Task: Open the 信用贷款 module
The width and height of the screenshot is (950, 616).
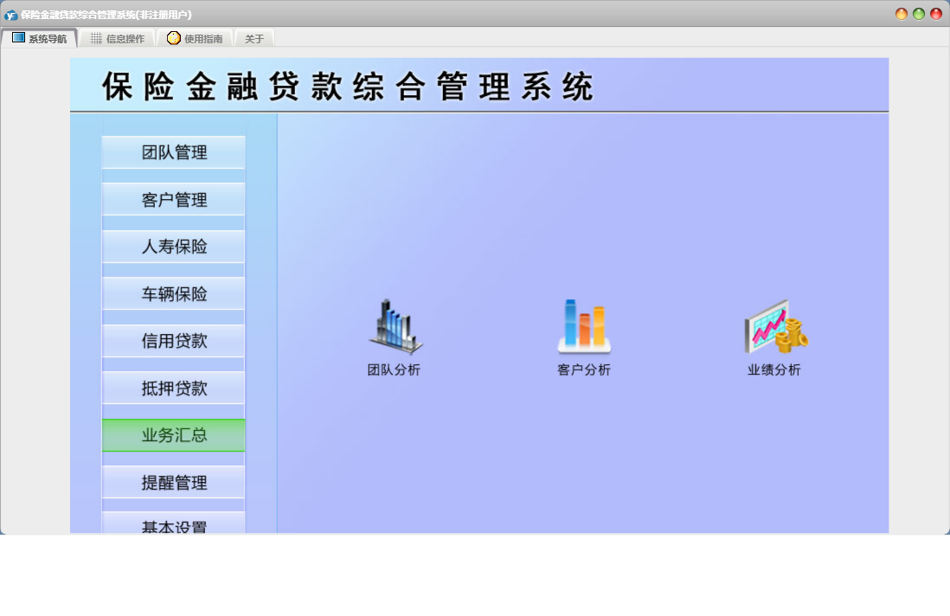Action: click(174, 341)
